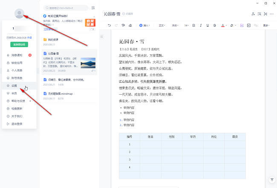Toggle italic formatting
277x188 pixels.
[201, 25]
